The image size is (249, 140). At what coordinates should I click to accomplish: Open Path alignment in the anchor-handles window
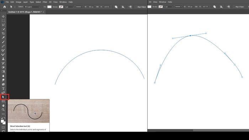pyautogui.click(x=221, y=7)
